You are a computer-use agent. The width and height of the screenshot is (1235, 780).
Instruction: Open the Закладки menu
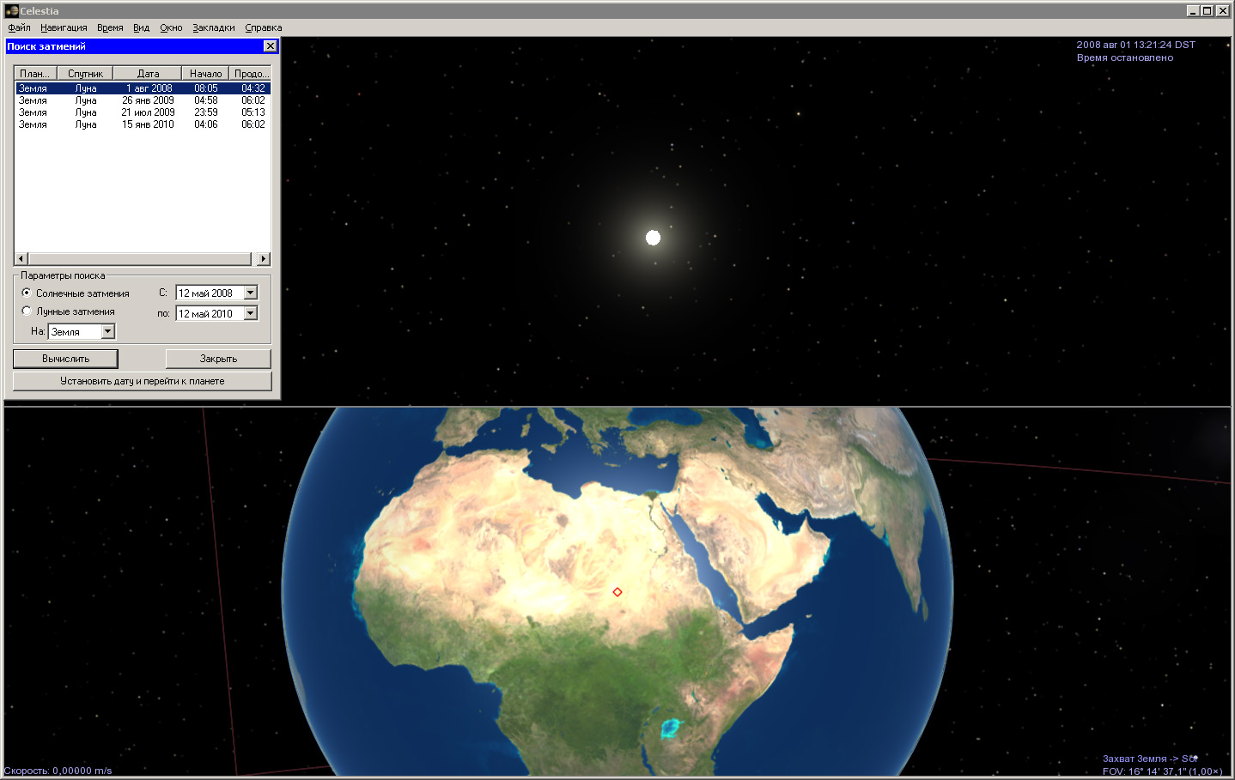[214, 27]
